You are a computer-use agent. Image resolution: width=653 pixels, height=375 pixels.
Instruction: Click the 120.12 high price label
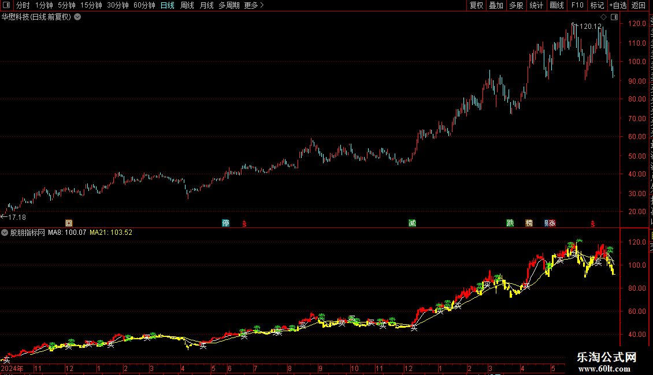(x=591, y=26)
